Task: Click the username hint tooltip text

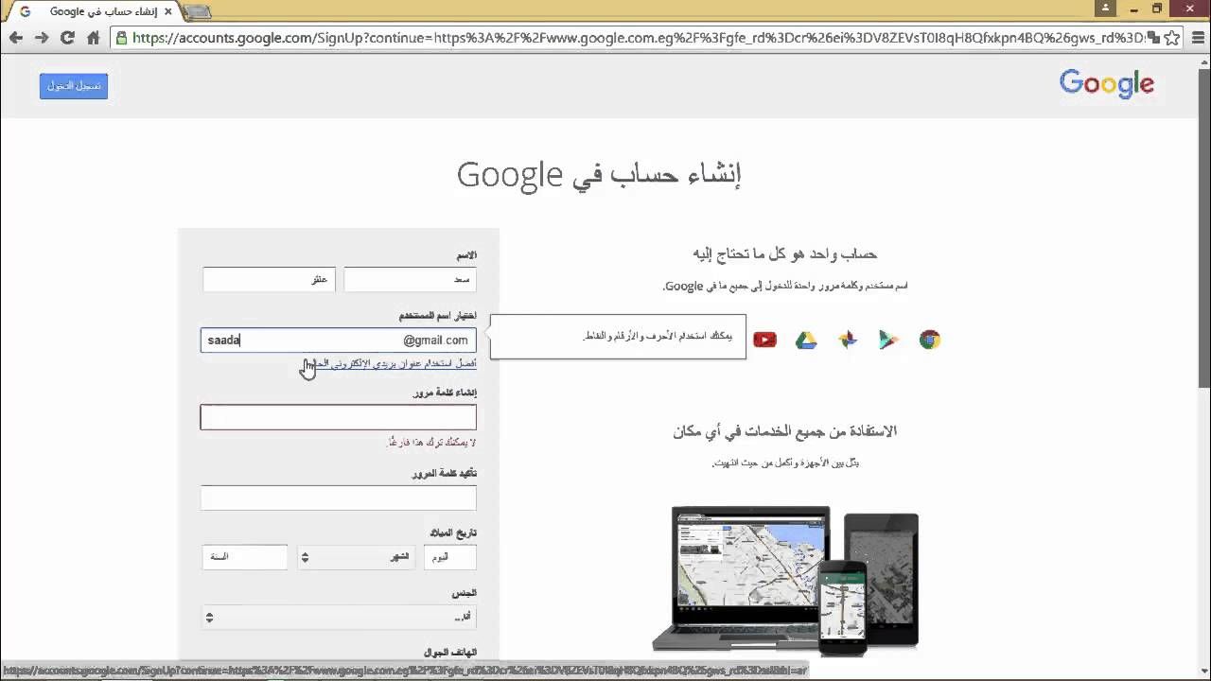Action: coord(658,336)
